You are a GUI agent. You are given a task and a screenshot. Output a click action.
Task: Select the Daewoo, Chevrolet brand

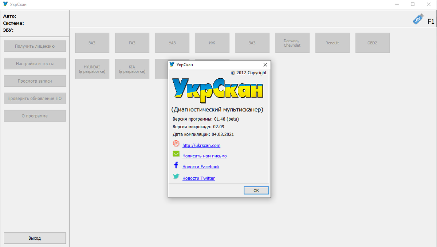coord(292,43)
